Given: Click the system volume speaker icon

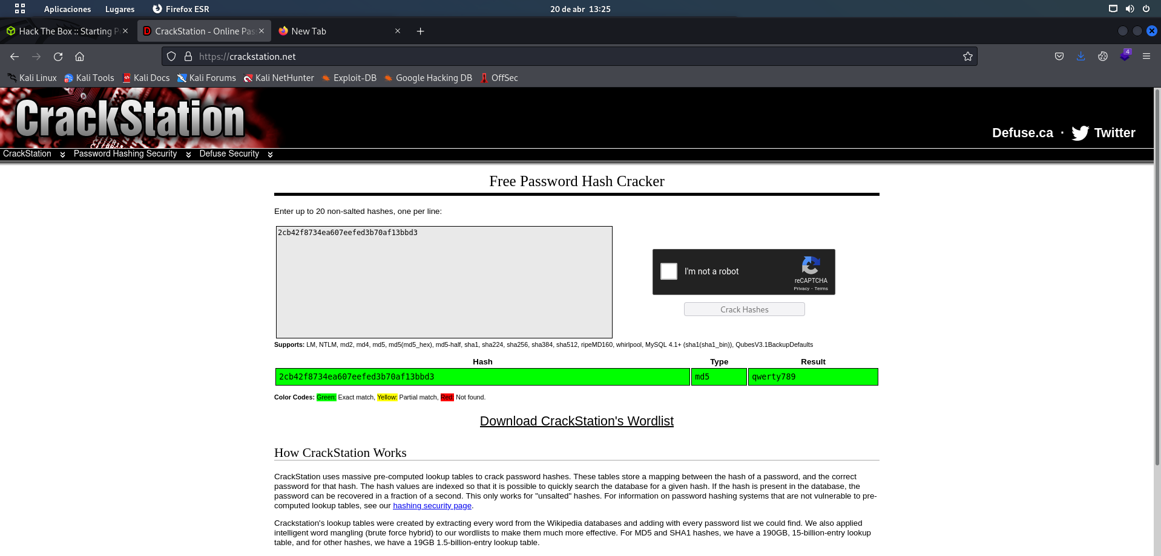Looking at the screenshot, I should 1130,9.
